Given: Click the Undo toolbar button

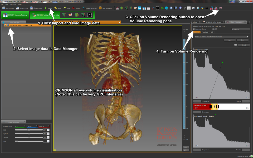Looking at the screenshot, I should (58, 8).
